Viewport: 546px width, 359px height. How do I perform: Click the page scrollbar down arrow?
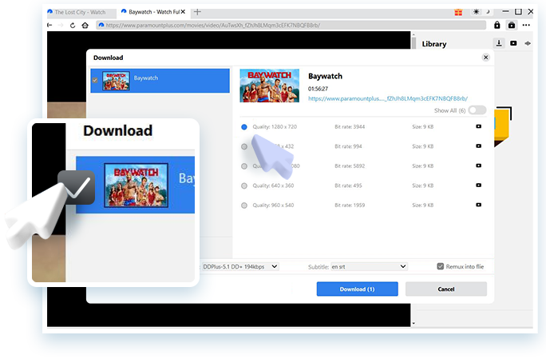click(413, 323)
